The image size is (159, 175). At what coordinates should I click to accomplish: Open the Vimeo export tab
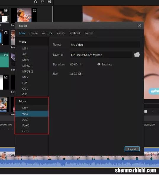[60, 33]
